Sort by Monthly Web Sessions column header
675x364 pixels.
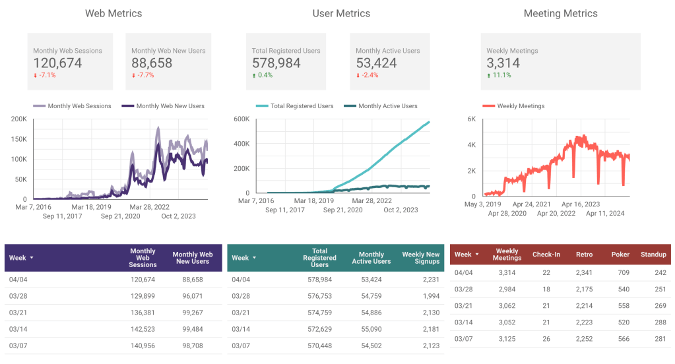click(x=143, y=258)
